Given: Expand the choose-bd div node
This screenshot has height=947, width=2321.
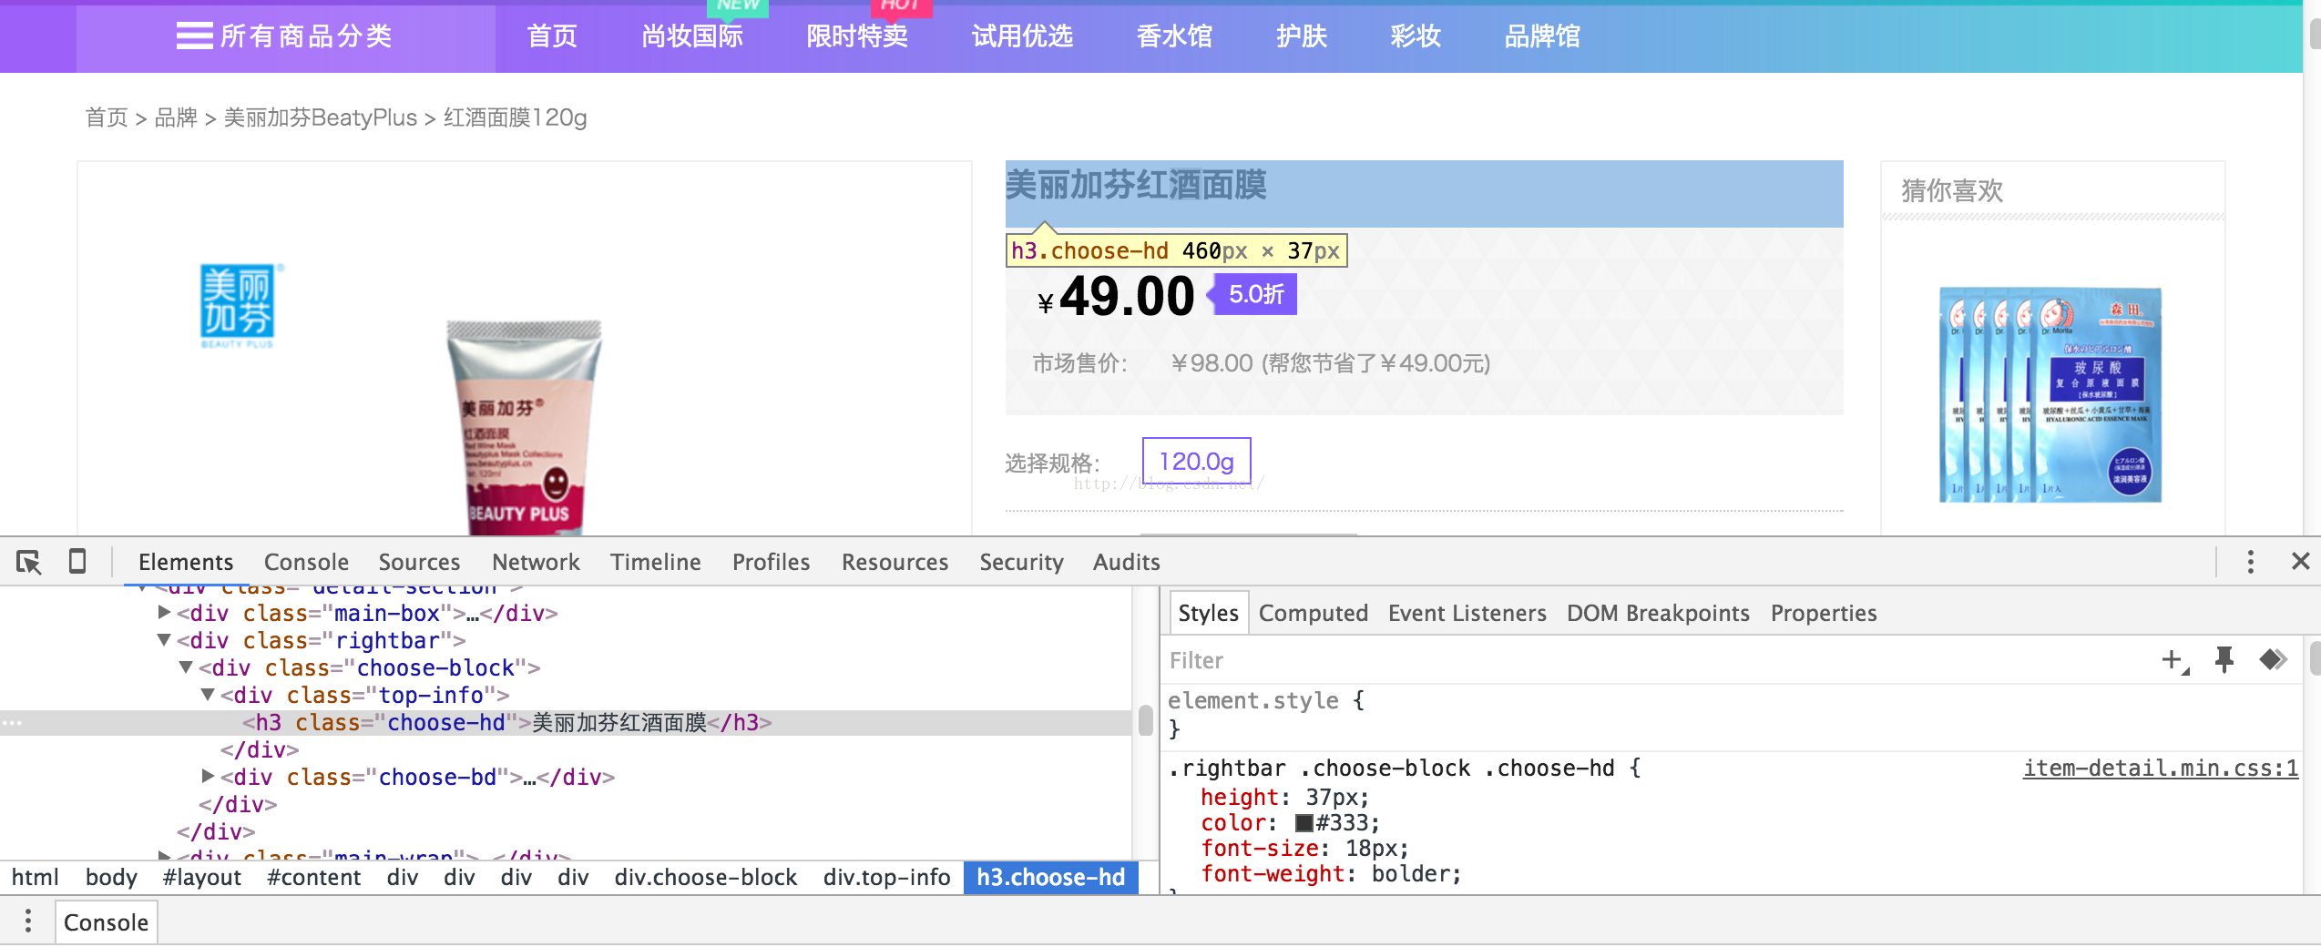Looking at the screenshot, I should coord(208,777).
